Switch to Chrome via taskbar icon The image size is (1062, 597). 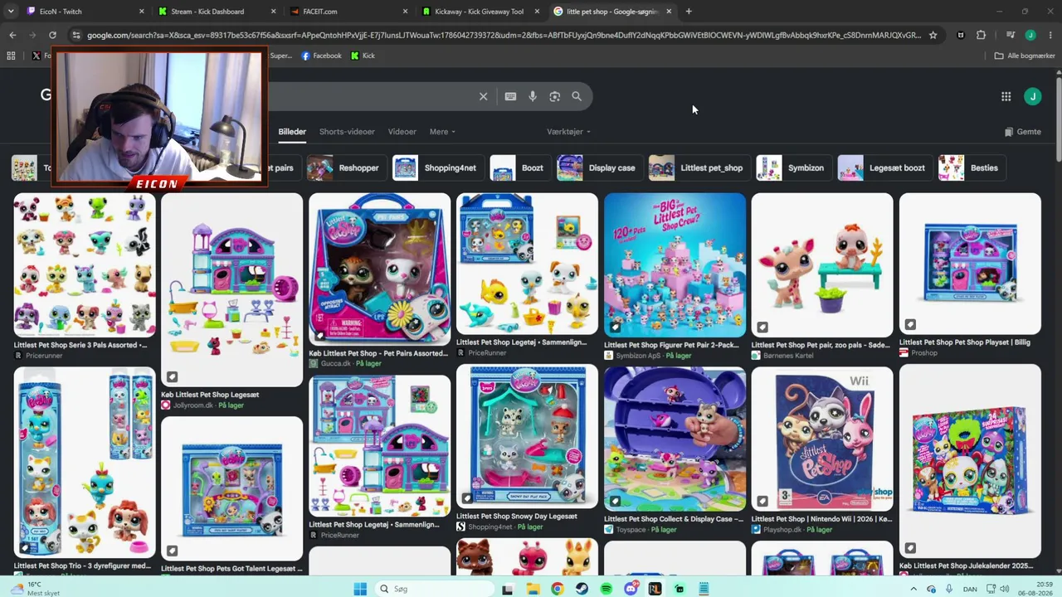coord(558,589)
